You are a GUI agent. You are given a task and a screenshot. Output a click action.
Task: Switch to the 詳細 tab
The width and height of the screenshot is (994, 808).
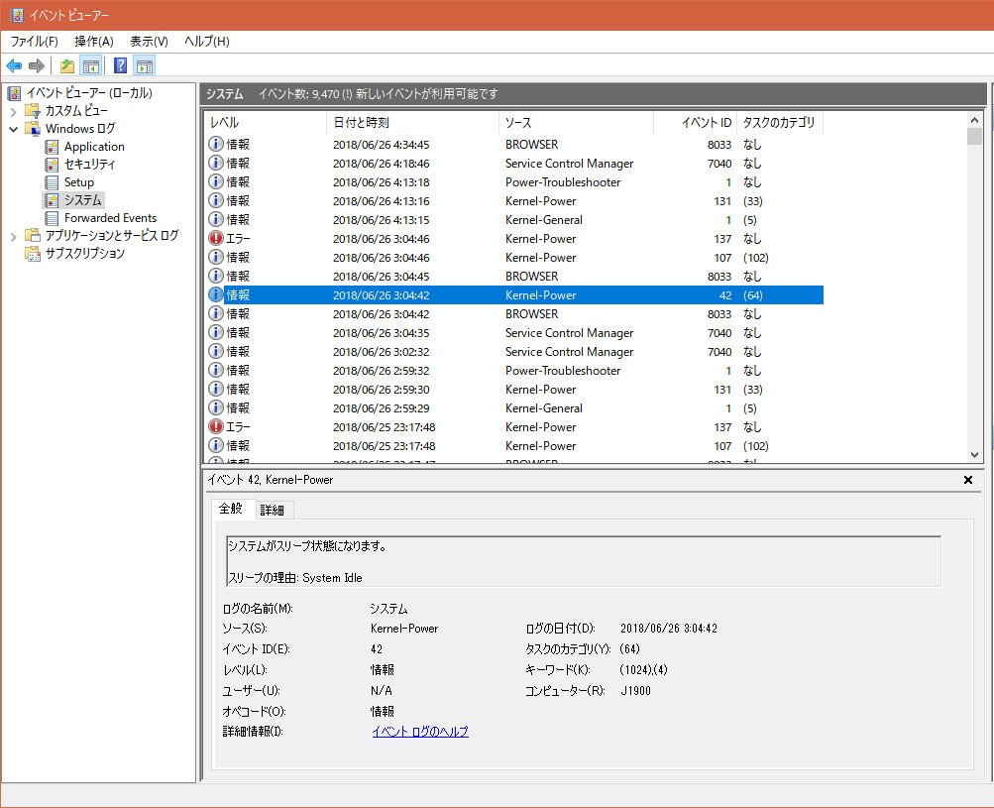click(272, 511)
